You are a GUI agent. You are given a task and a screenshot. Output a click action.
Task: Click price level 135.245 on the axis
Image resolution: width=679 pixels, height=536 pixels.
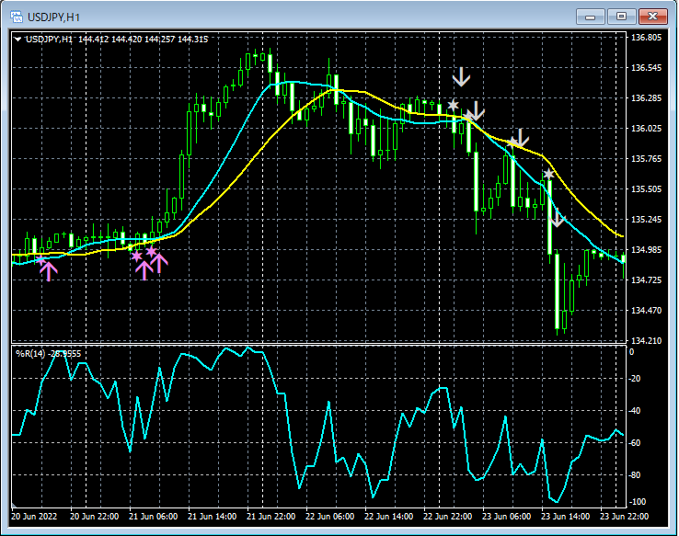click(646, 220)
